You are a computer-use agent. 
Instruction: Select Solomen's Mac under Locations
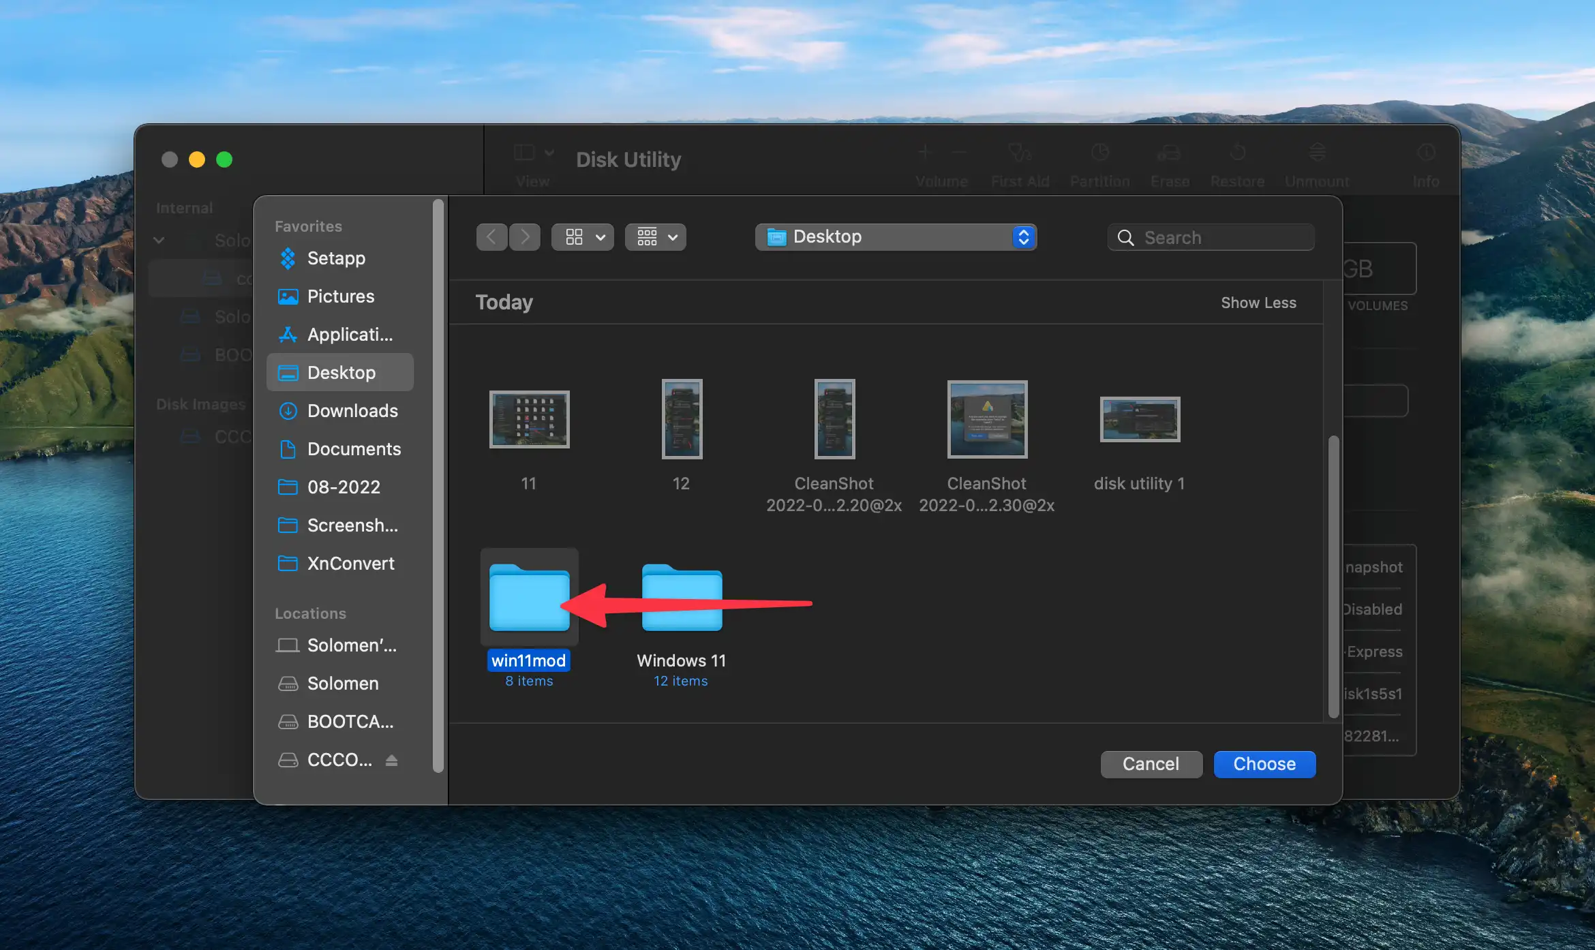pyautogui.click(x=340, y=645)
